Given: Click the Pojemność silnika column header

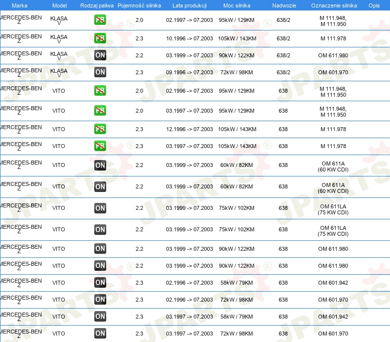Looking at the screenshot, I should pos(139,5).
